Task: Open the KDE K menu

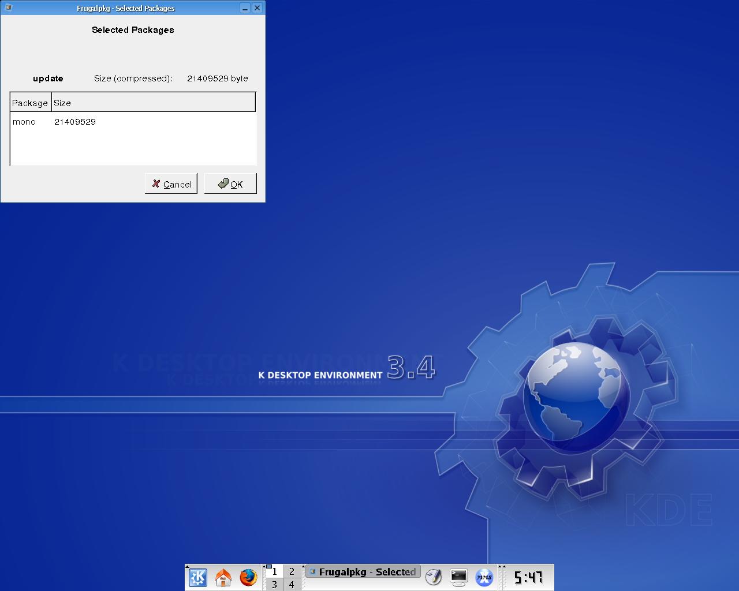Action: pyautogui.click(x=198, y=577)
